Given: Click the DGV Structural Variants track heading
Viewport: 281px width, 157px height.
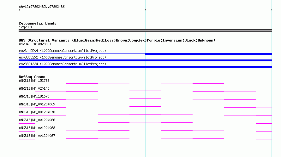Looking at the screenshot, I should point(117,40).
